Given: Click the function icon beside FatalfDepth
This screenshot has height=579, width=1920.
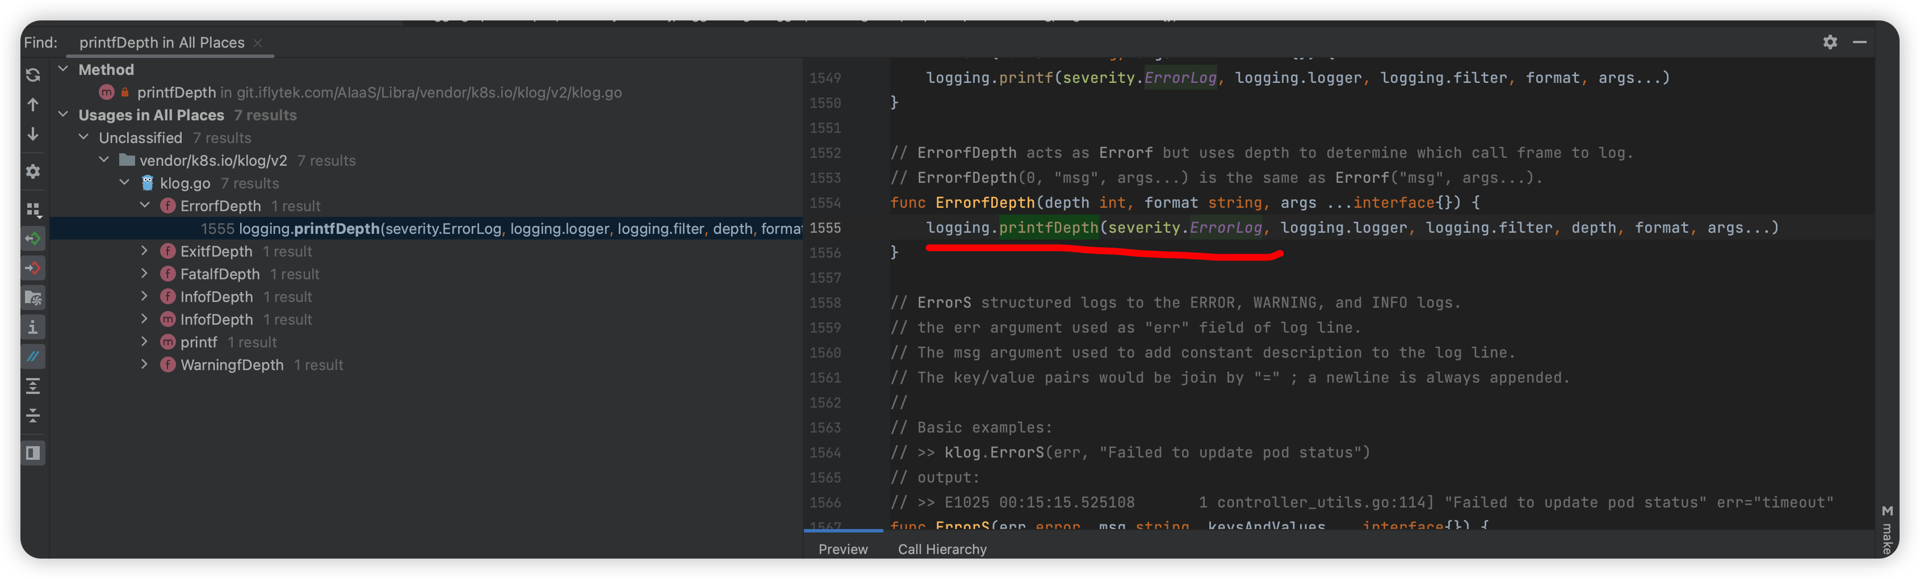Looking at the screenshot, I should 167,274.
